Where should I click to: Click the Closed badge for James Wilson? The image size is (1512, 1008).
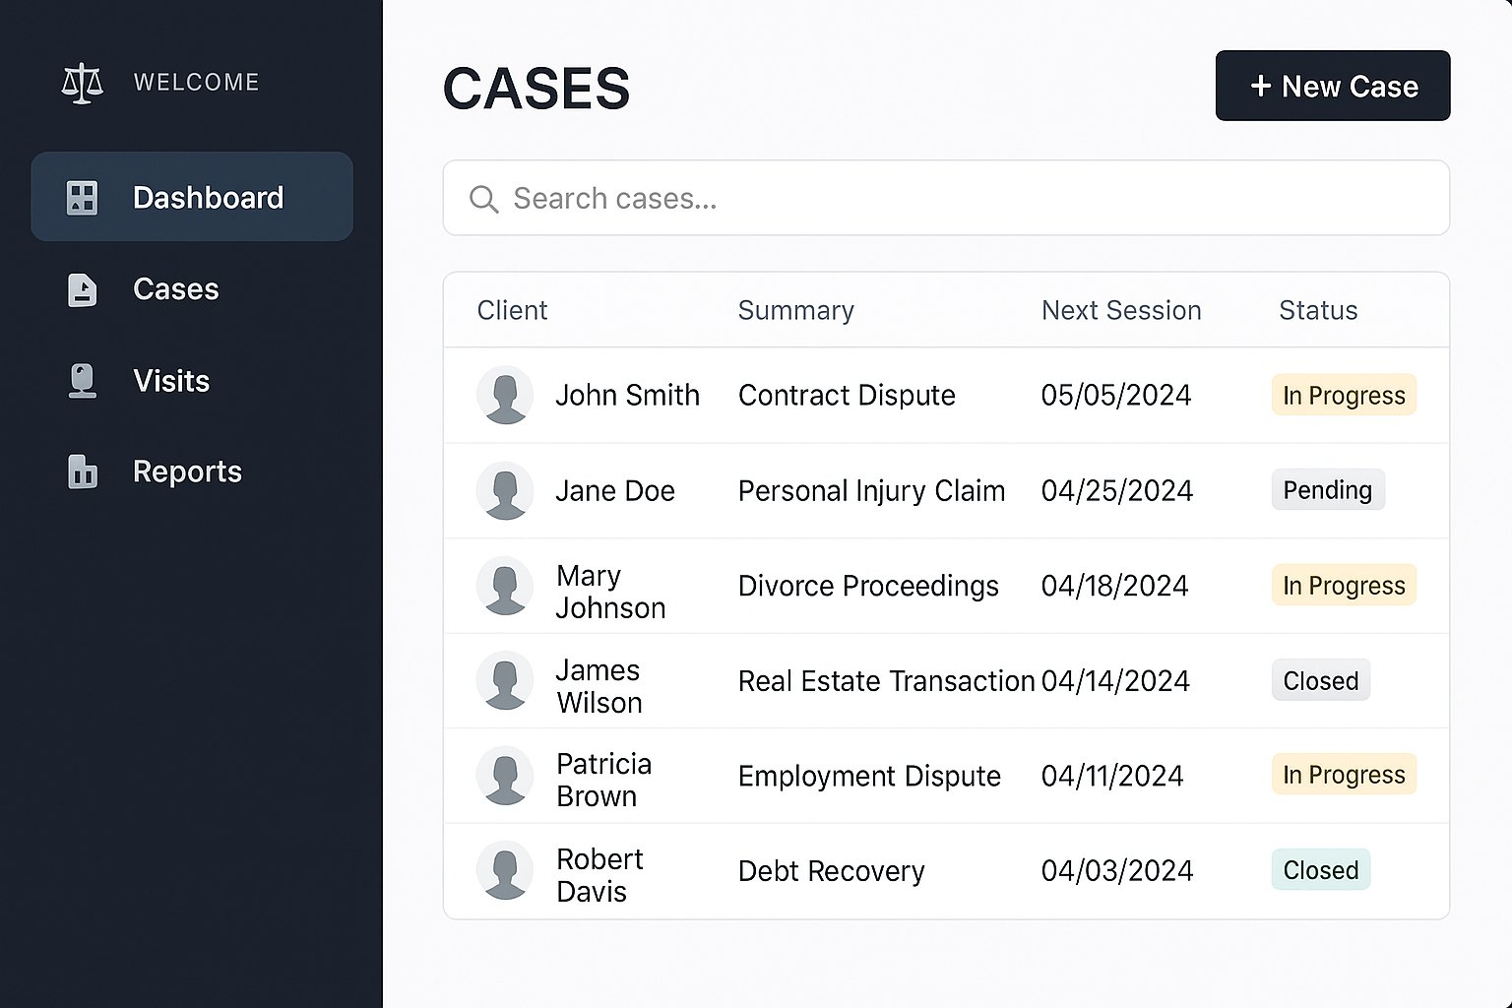[x=1320, y=681]
